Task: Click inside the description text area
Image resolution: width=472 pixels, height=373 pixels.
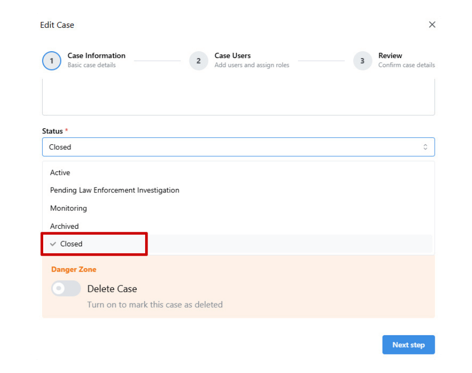Action: pyautogui.click(x=238, y=97)
